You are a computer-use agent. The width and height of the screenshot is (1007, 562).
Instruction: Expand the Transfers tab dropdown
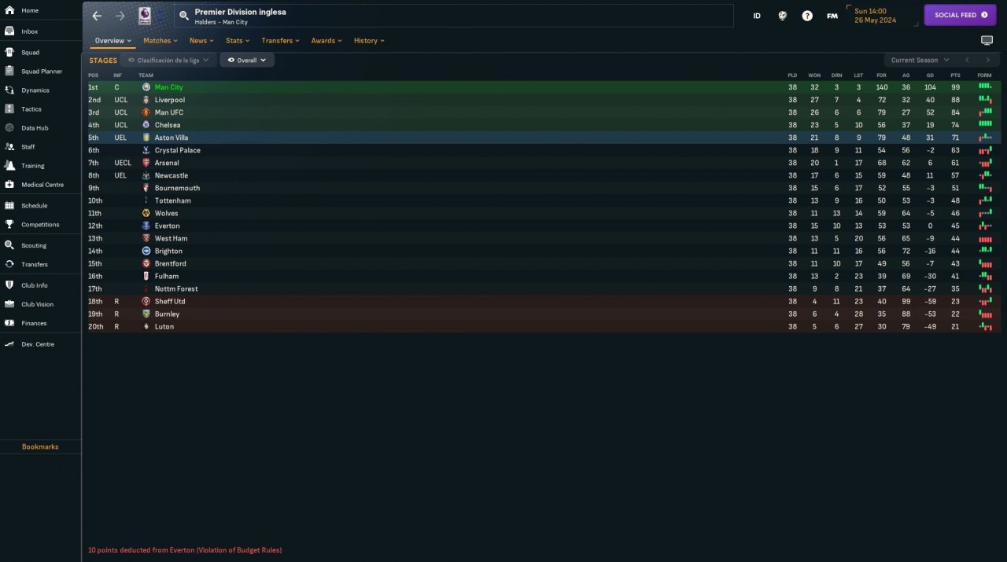(x=281, y=40)
